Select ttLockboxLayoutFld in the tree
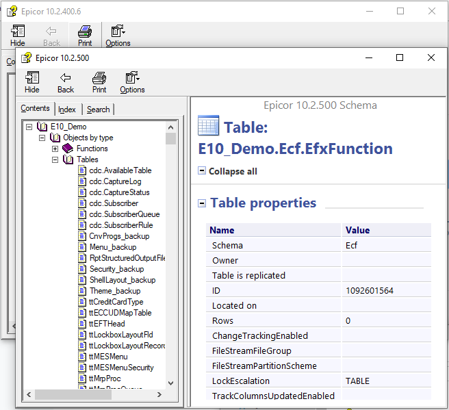The image size is (449, 410). (x=121, y=335)
